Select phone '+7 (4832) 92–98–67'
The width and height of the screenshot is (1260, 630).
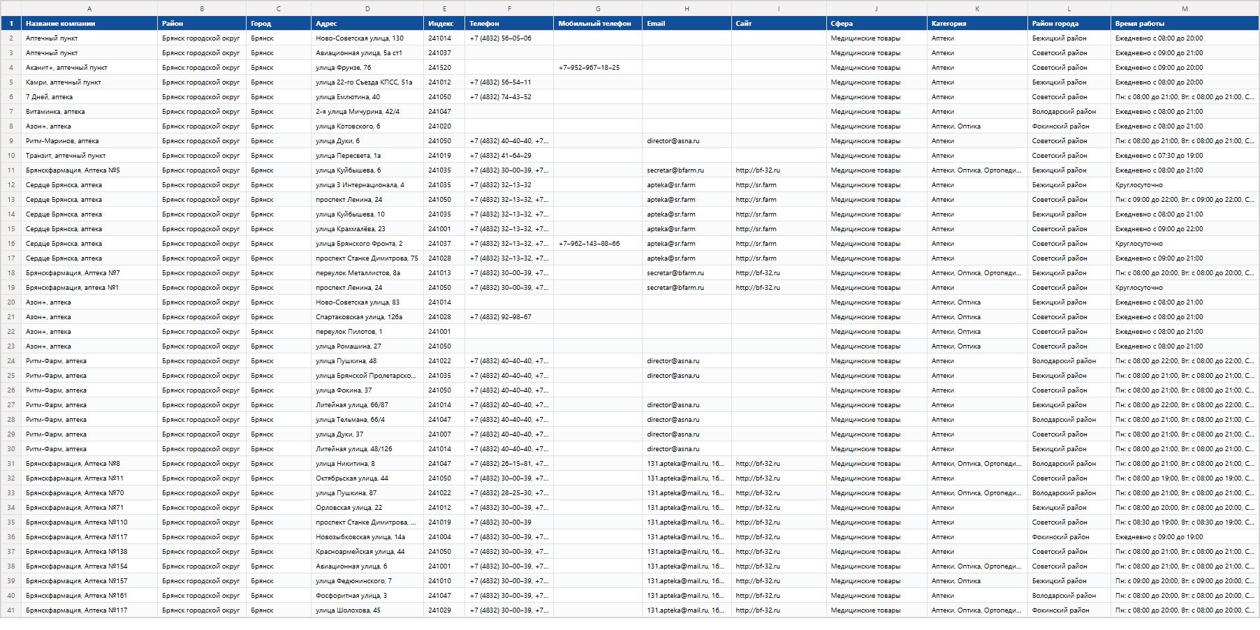tap(509, 317)
